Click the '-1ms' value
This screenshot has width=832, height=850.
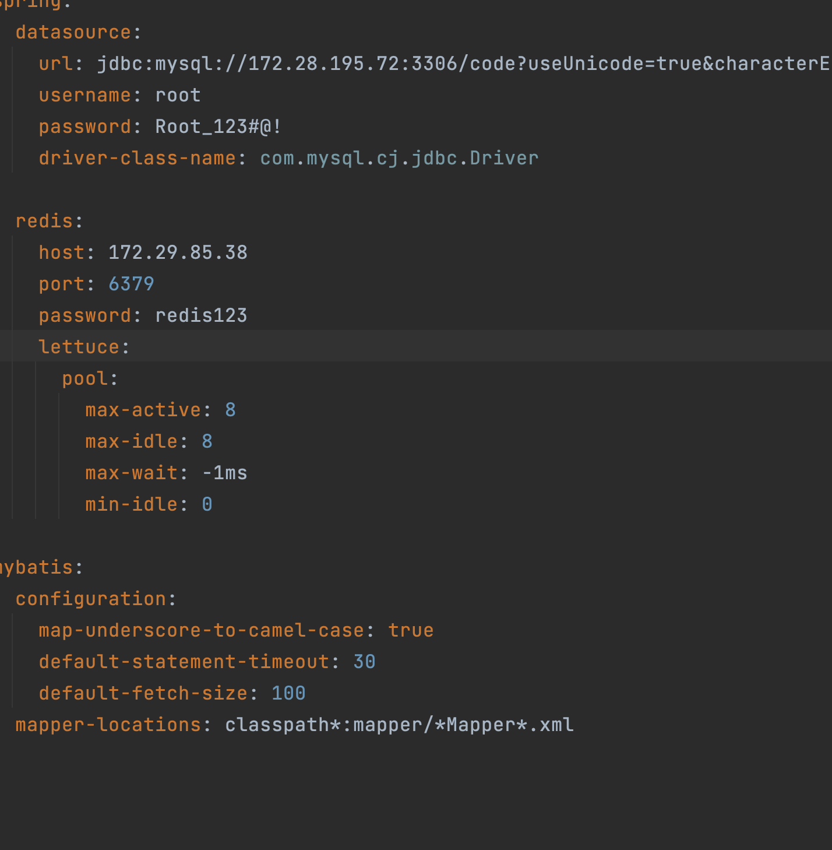click(x=224, y=473)
